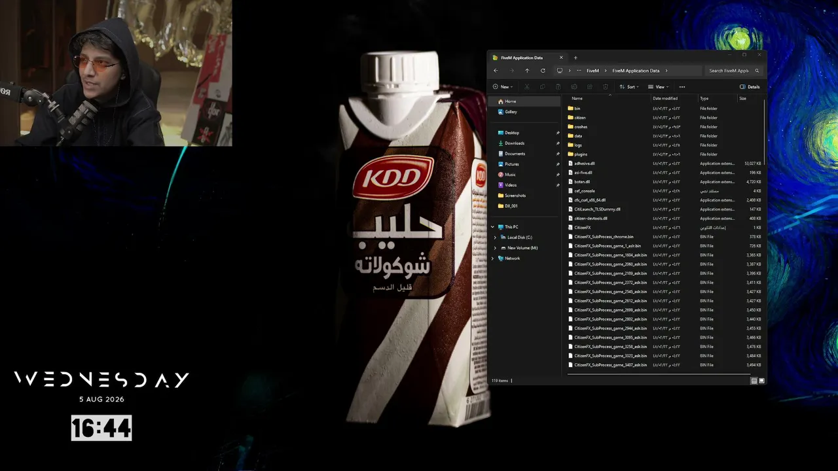Open the View dropdown menu
The image size is (838, 471).
(659, 87)
